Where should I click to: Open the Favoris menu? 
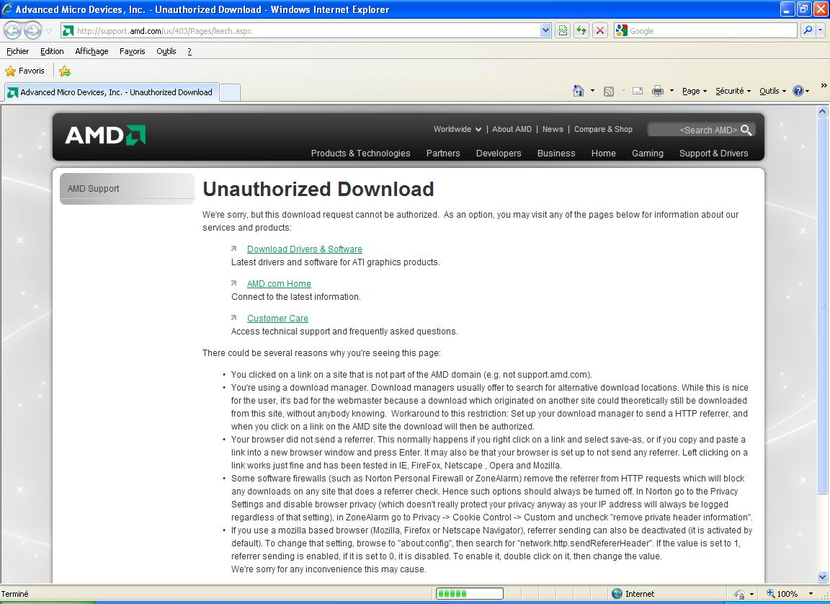coord(133,51)
